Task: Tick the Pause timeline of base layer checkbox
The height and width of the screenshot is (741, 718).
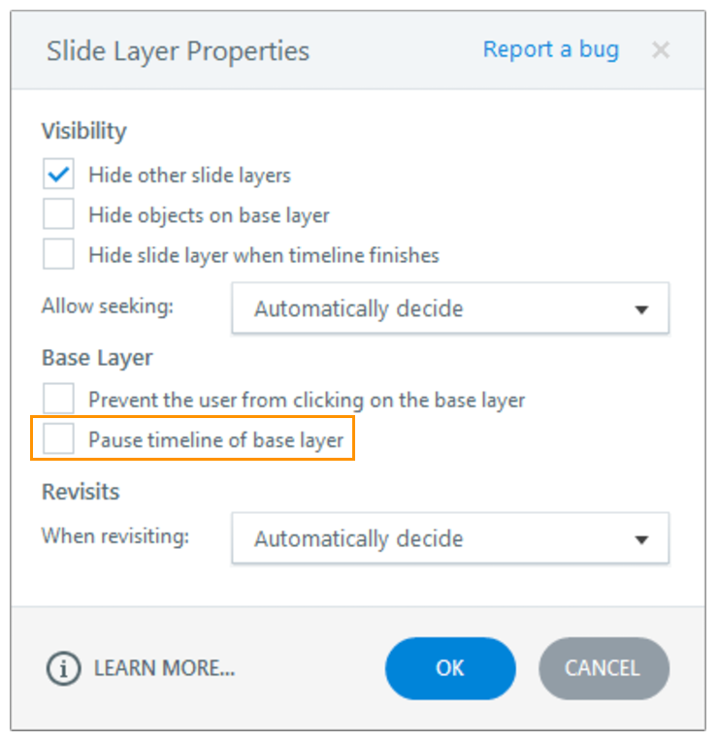Action: (x=58, y=439)
